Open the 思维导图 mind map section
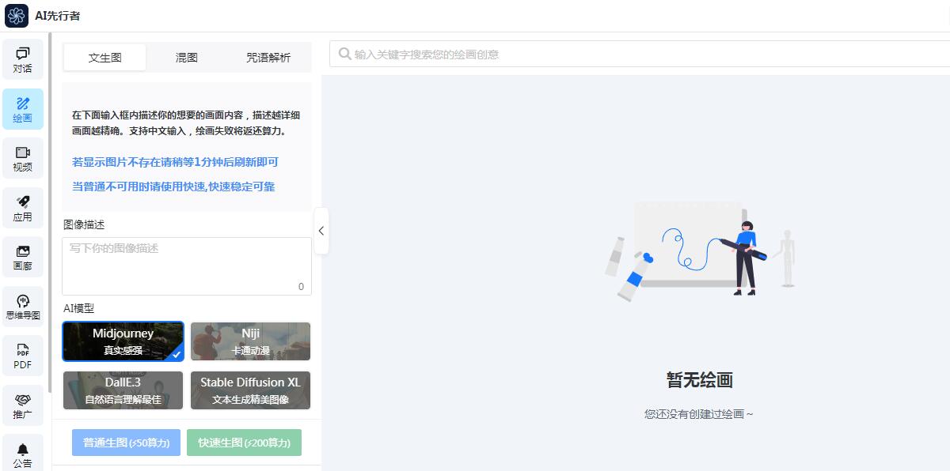This screenshot has height=471, width=950. (x=23, y=307)
